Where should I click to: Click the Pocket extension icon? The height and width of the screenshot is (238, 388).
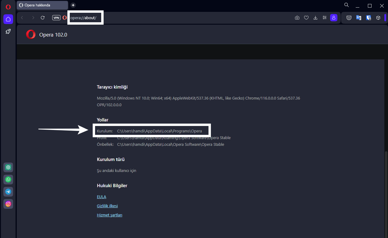(349, 18)
